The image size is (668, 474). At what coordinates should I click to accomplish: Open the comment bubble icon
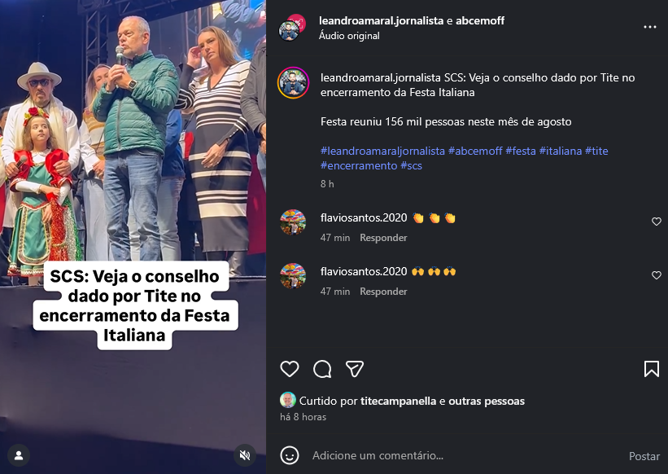(322, 369)
